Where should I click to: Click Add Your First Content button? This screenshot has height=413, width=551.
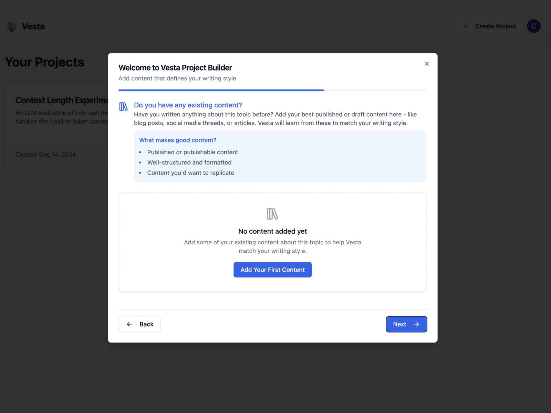(x=272, y=270)
